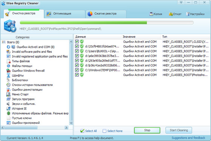Select the Пустые ключи category label
211x141 pixels.
[x=22, y=118]
